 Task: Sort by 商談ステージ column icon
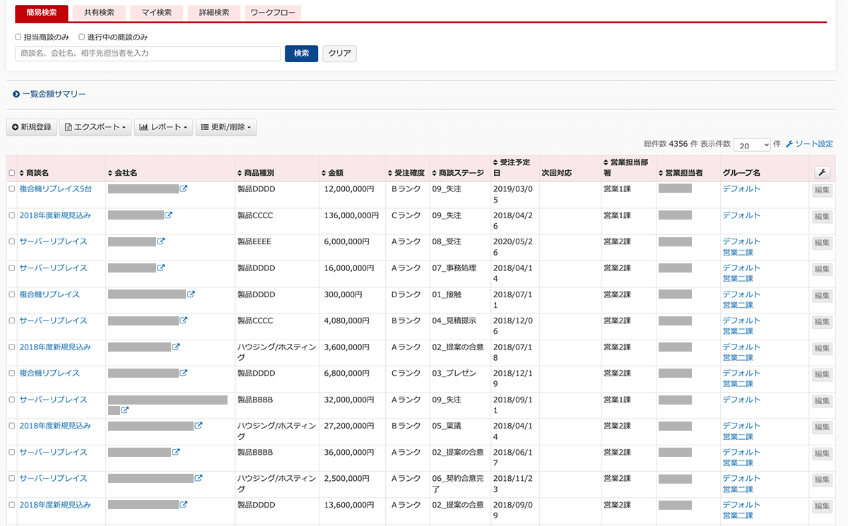434,173
